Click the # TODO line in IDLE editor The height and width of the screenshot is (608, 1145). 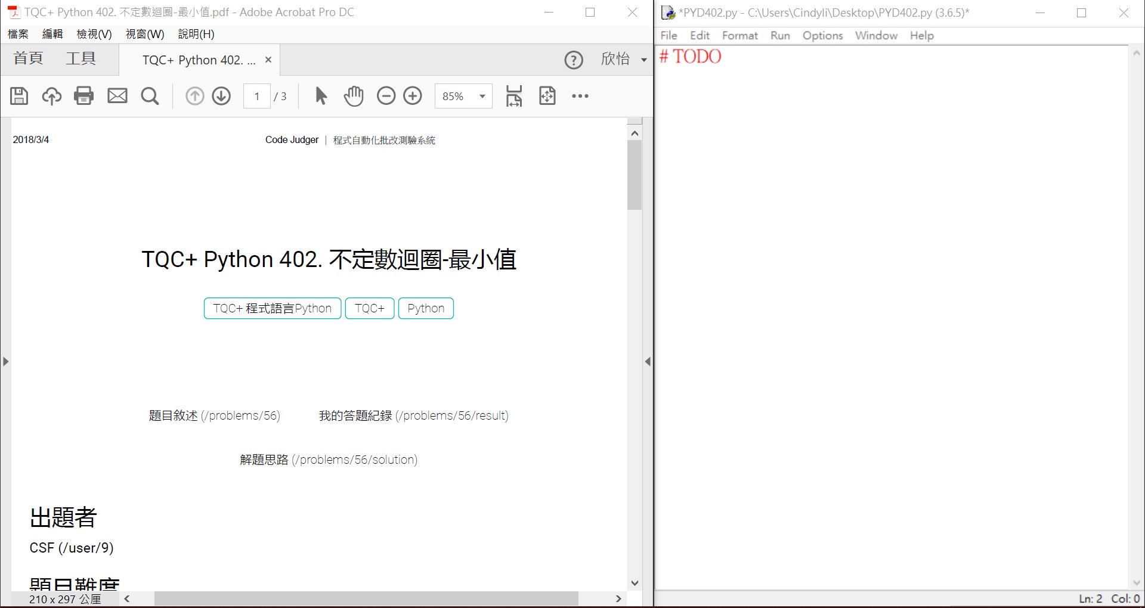(x=690, y=57)
